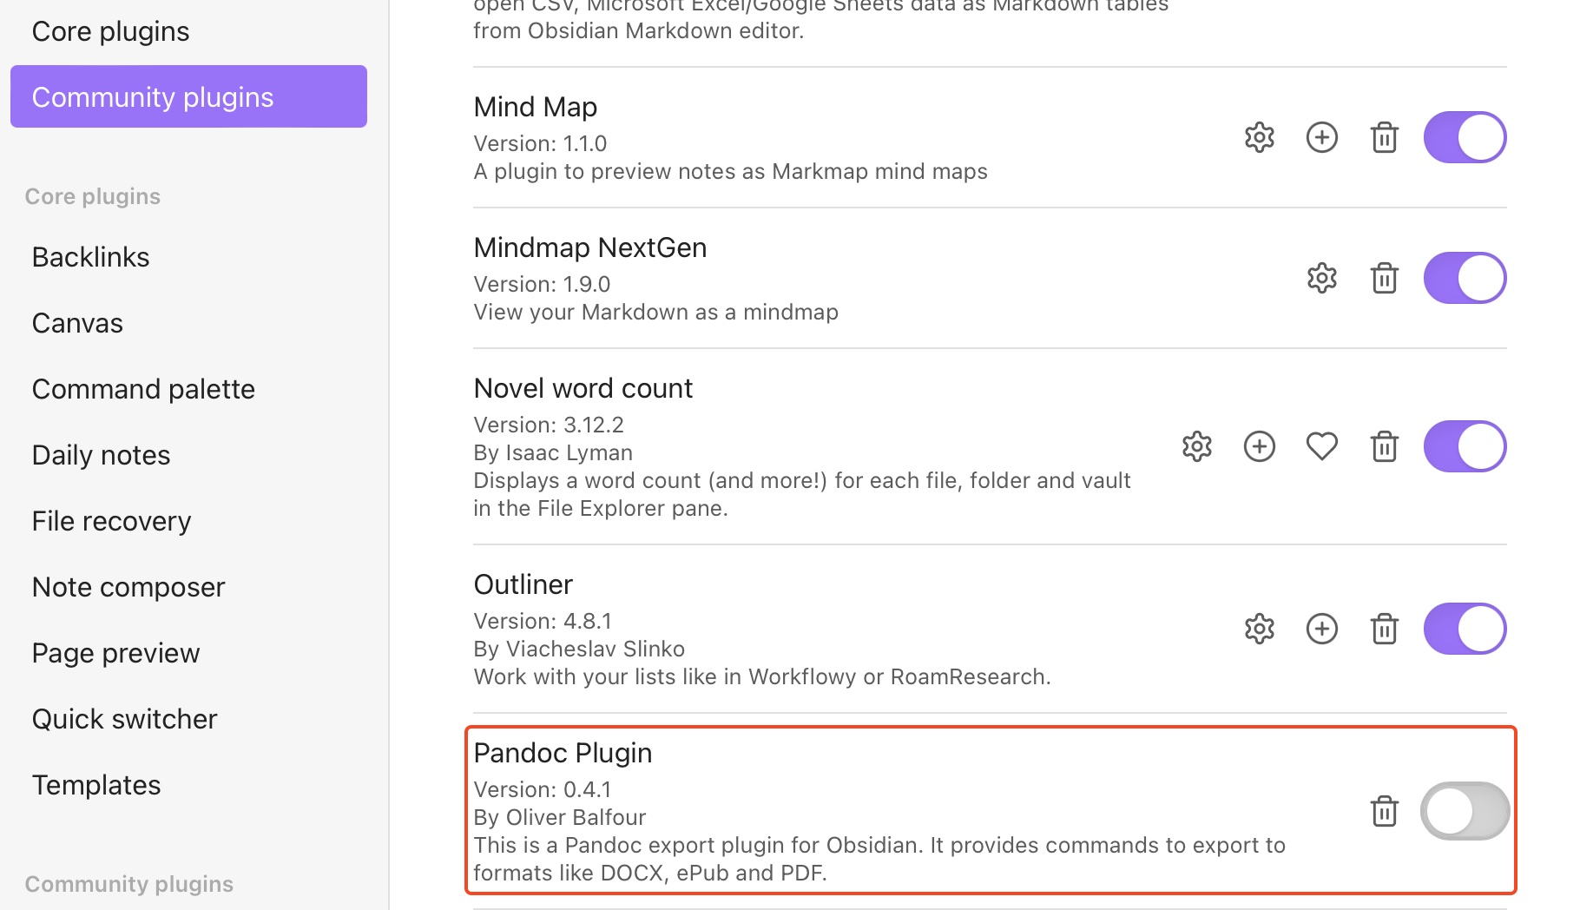Open the Core plugins settings tab

(110, 31)
